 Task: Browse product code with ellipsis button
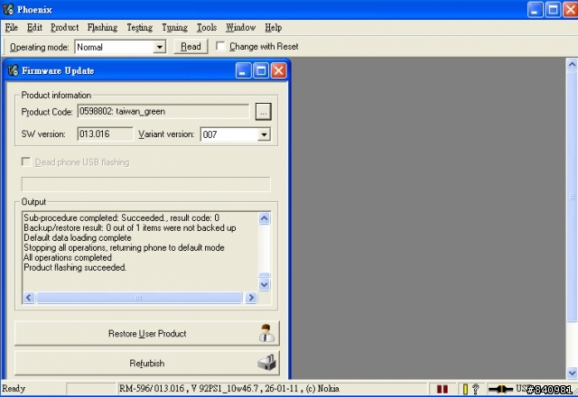[x=263, y=112]
